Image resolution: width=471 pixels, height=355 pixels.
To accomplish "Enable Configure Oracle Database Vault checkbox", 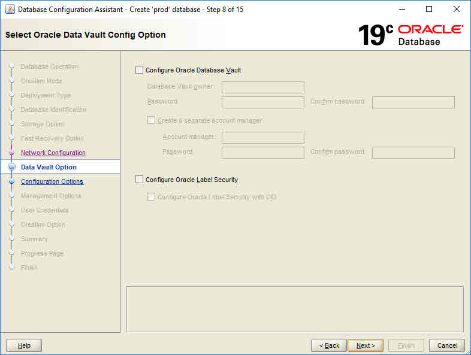I will tap(140, 70).
